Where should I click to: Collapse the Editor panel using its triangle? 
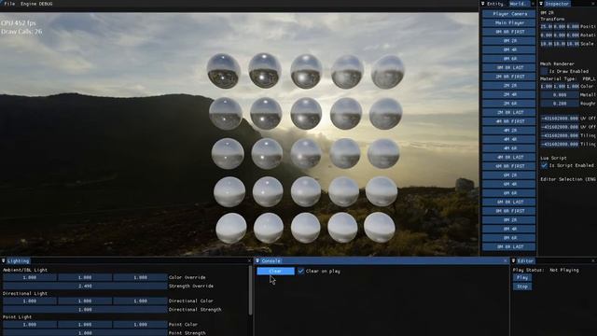(513, 261)
